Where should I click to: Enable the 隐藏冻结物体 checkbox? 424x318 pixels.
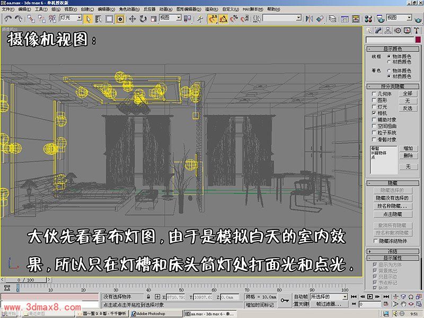click(x=375, y=241)
